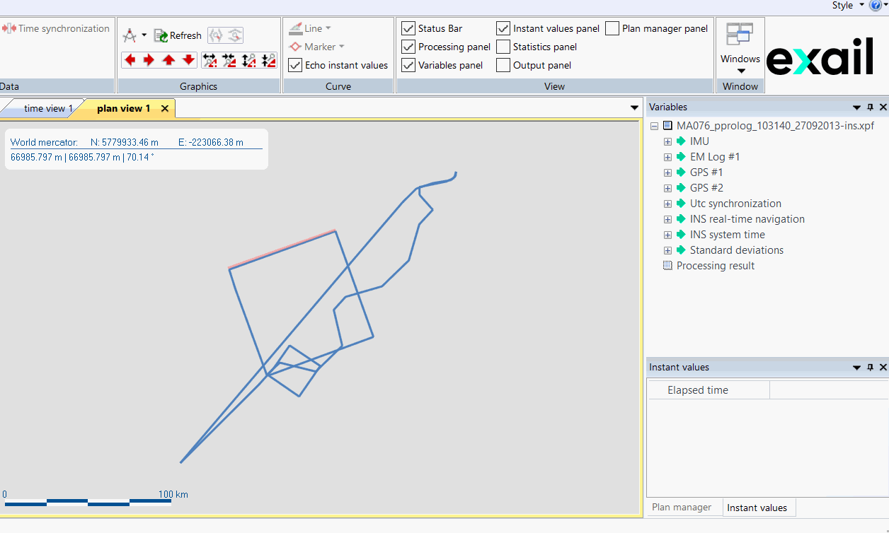This screenshot has width=889, height=533.
Task: Disable Echo instant values checkbox
Action: pos(295,65)
